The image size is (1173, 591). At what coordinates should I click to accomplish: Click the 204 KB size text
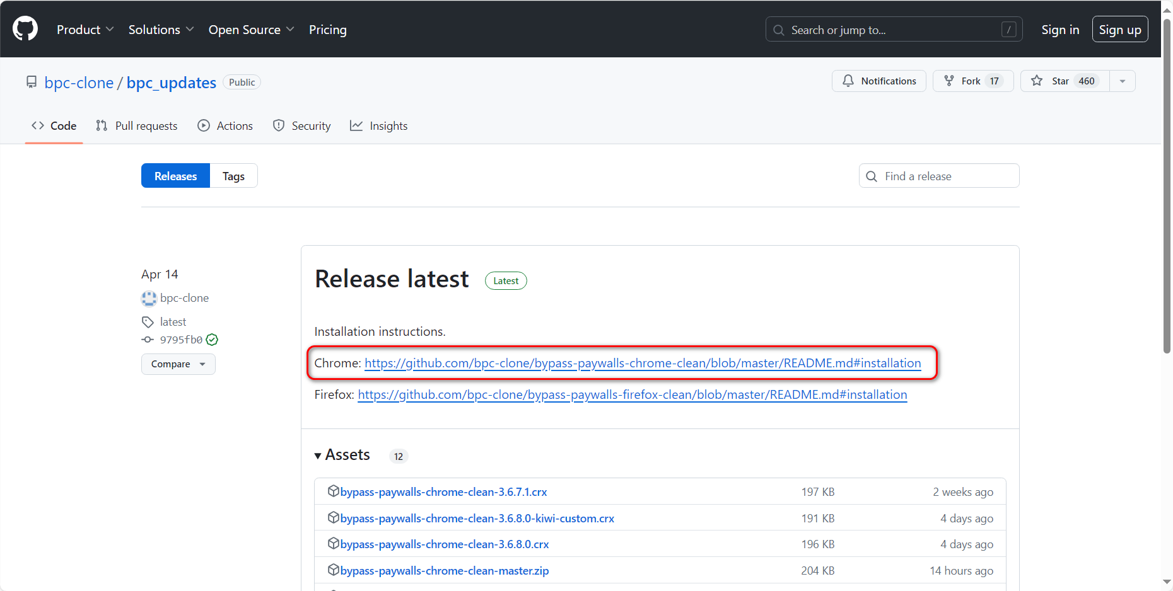pos(818,570)
